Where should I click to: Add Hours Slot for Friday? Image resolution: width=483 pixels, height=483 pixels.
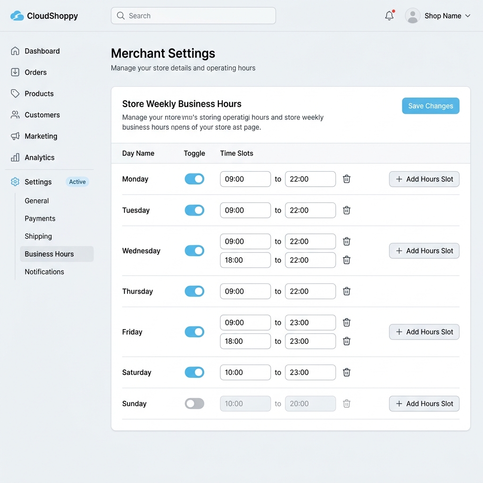424,332
